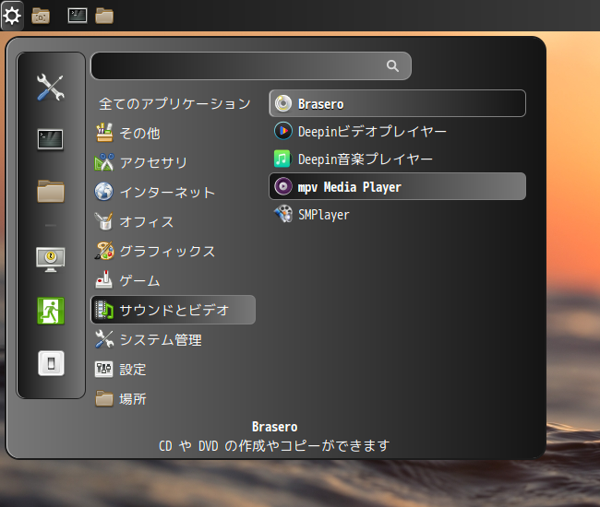Click the サウンドとビデオ film-music icon

click(104, 310)
